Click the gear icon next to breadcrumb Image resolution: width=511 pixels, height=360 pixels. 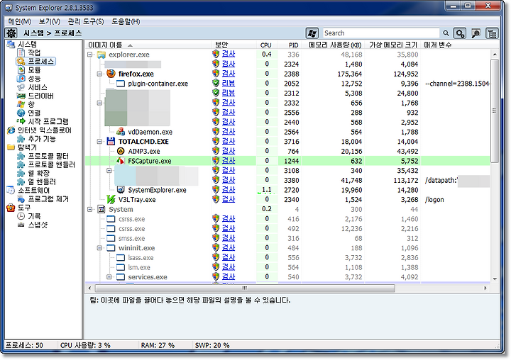pyautogui.click(x=11, y=33)
